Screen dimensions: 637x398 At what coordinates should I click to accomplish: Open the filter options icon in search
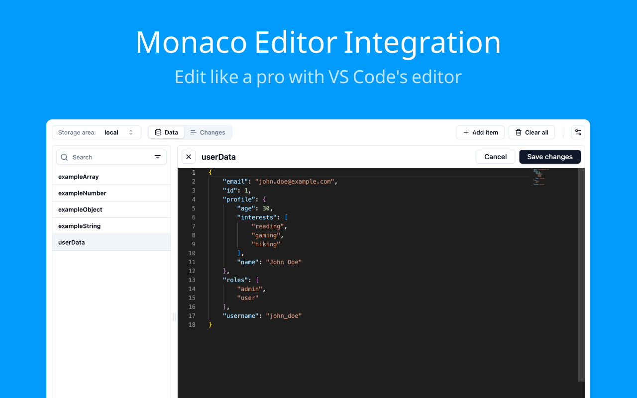point(158,157)
